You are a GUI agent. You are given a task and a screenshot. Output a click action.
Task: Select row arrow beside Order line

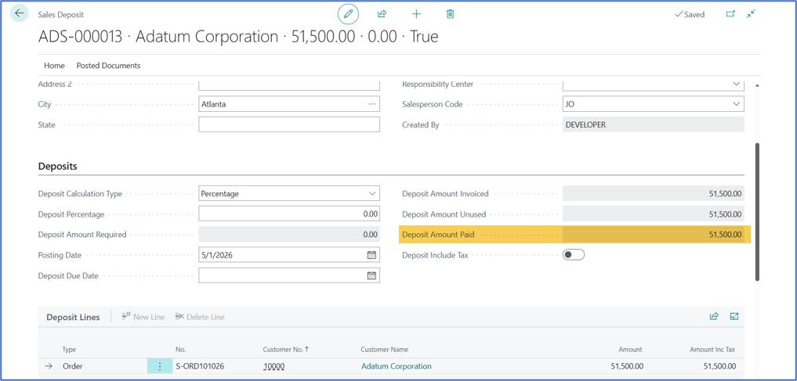(49, 366)
